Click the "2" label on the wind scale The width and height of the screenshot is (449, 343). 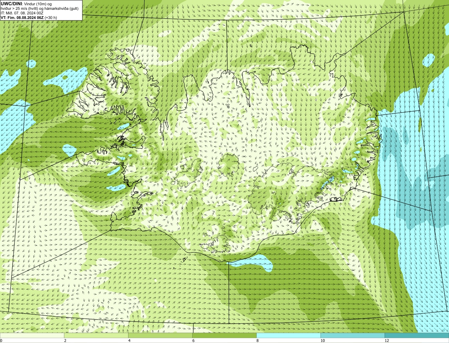pos(65,341)
